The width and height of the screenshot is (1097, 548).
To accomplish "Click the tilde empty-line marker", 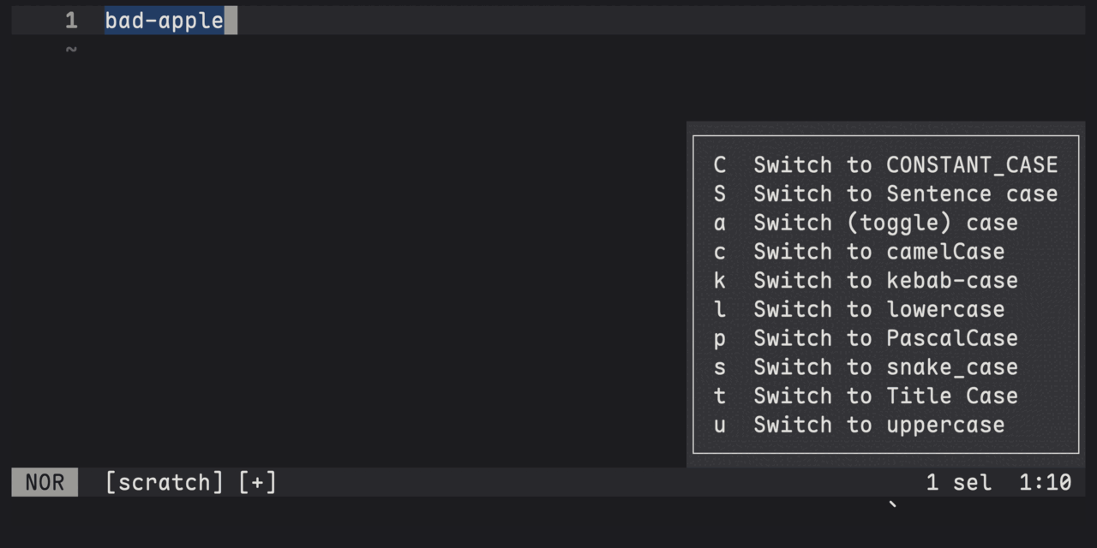I will pos(71,50).
